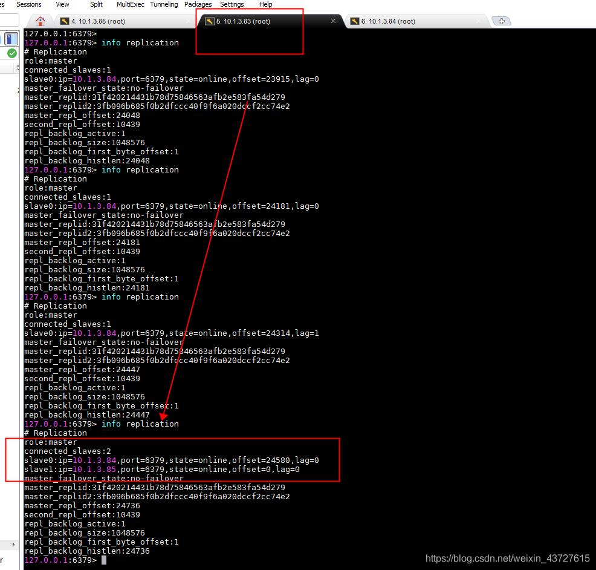Open the MultiExec menu
Screen dimensions: 596x570
(x=131, y=4)
